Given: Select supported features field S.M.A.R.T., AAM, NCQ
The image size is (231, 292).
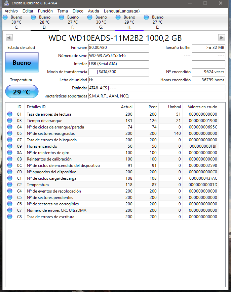Looking at the screenshot, I should pyautogui.click(x=157, y=96).
